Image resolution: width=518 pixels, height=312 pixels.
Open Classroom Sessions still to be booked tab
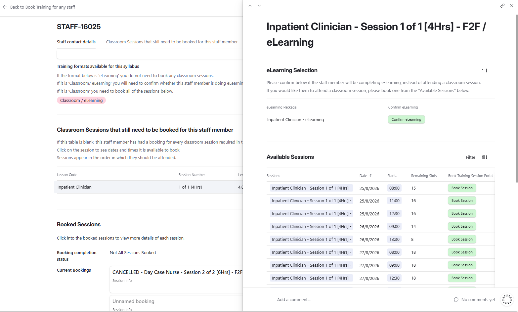coord(172,42)
